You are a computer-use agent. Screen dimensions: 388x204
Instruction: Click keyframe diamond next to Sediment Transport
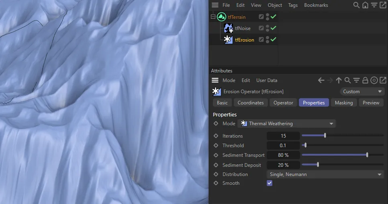[216, 155]
